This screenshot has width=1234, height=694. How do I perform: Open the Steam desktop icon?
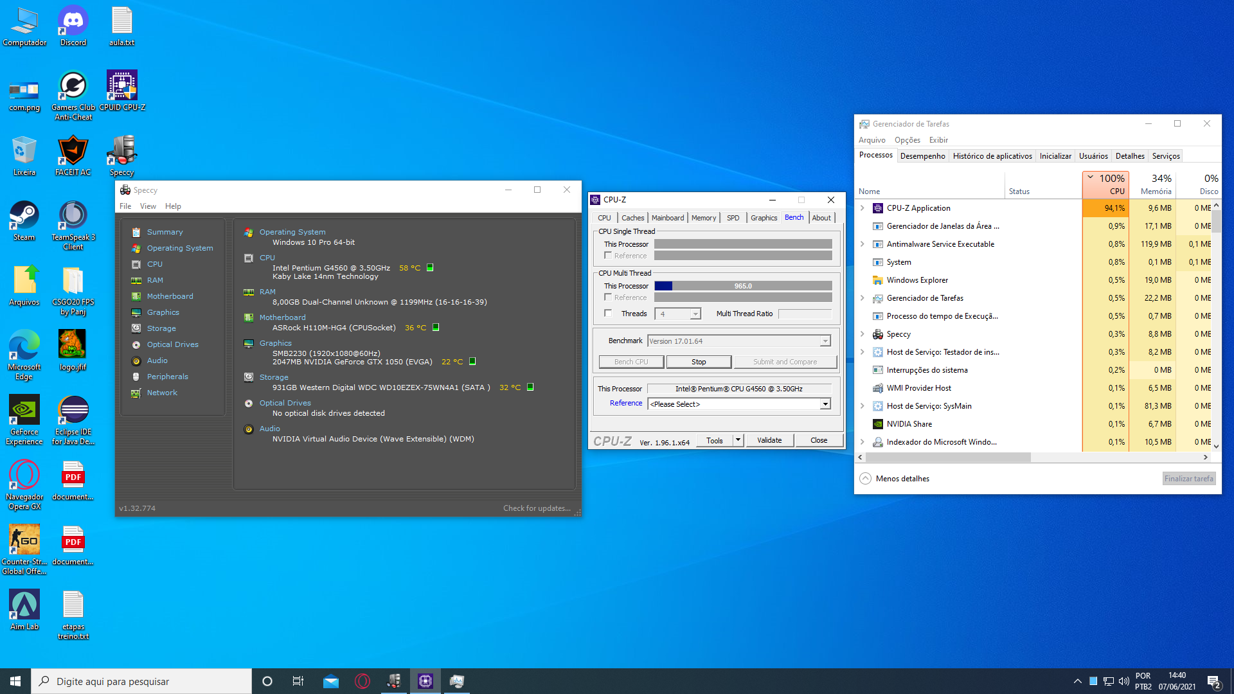[24, 220]
